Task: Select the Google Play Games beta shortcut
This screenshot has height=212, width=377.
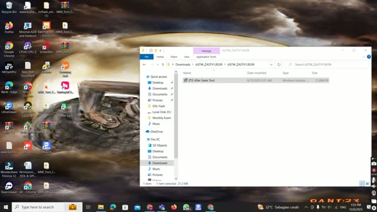Action: 65,110
